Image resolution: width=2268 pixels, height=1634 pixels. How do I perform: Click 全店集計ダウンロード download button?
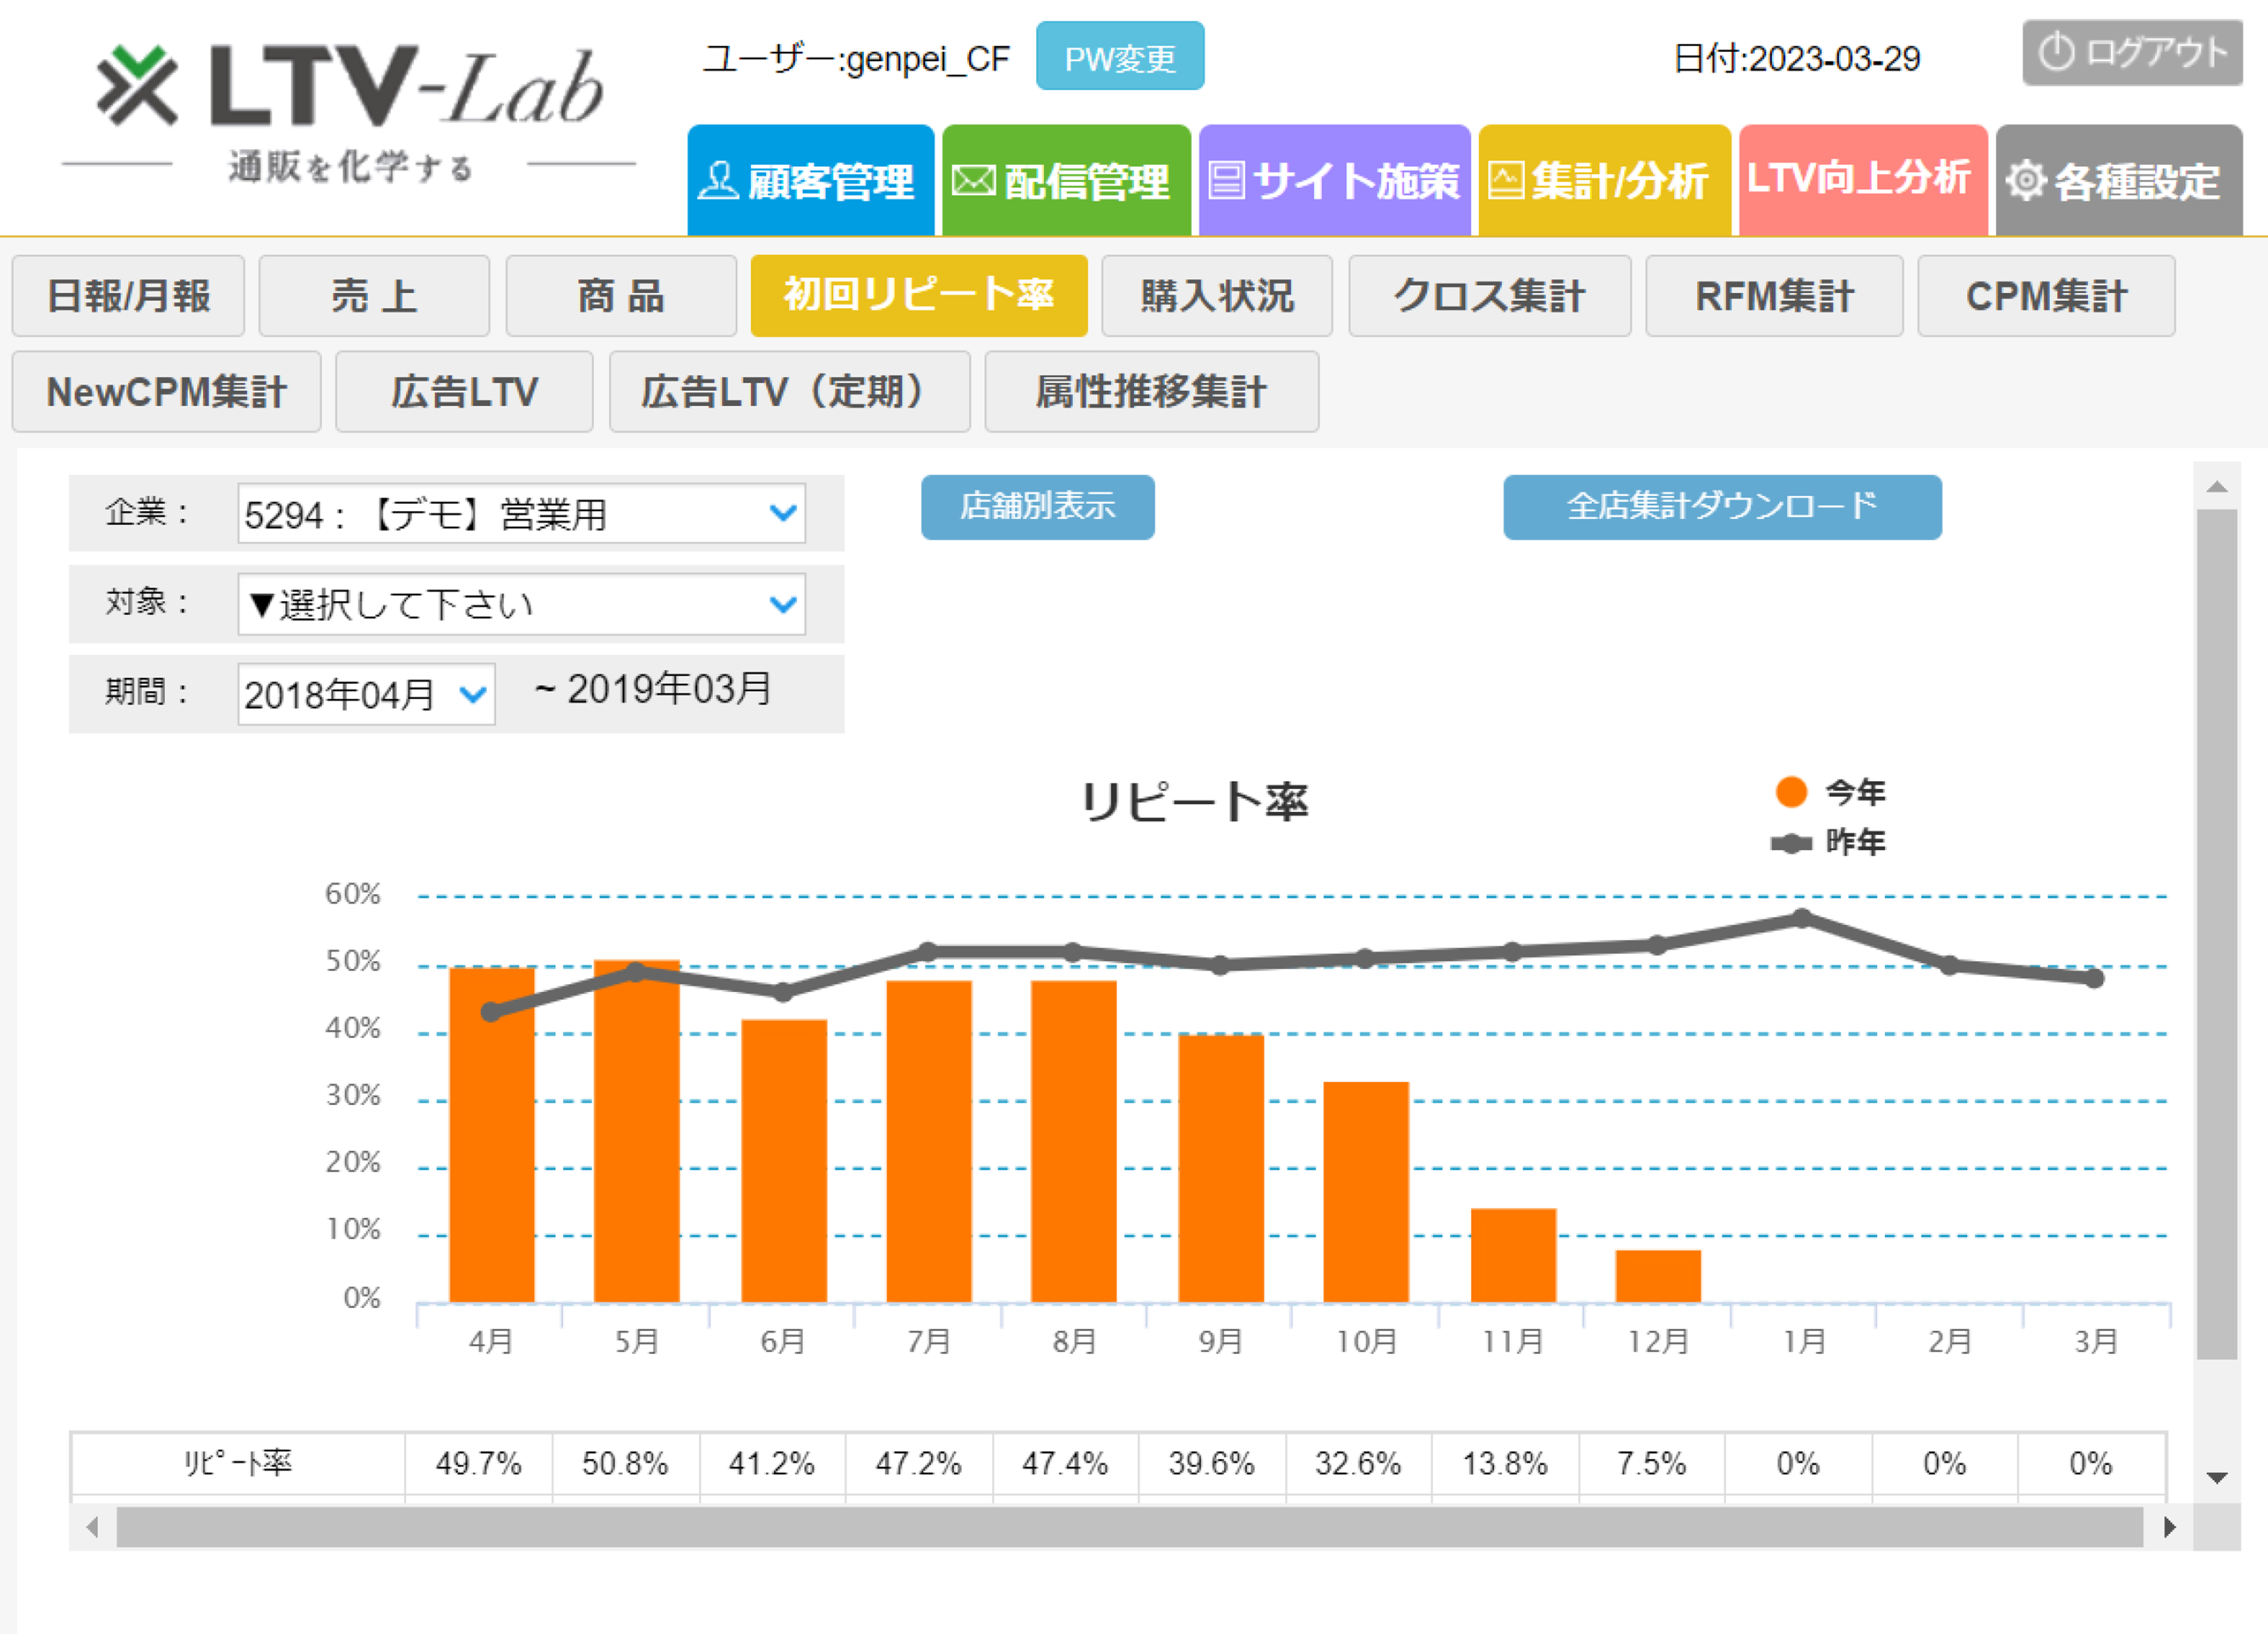coord(1721,507)
